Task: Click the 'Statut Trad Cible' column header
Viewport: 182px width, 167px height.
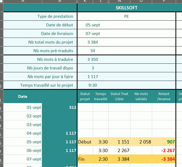Action: [x=119, y=97]
